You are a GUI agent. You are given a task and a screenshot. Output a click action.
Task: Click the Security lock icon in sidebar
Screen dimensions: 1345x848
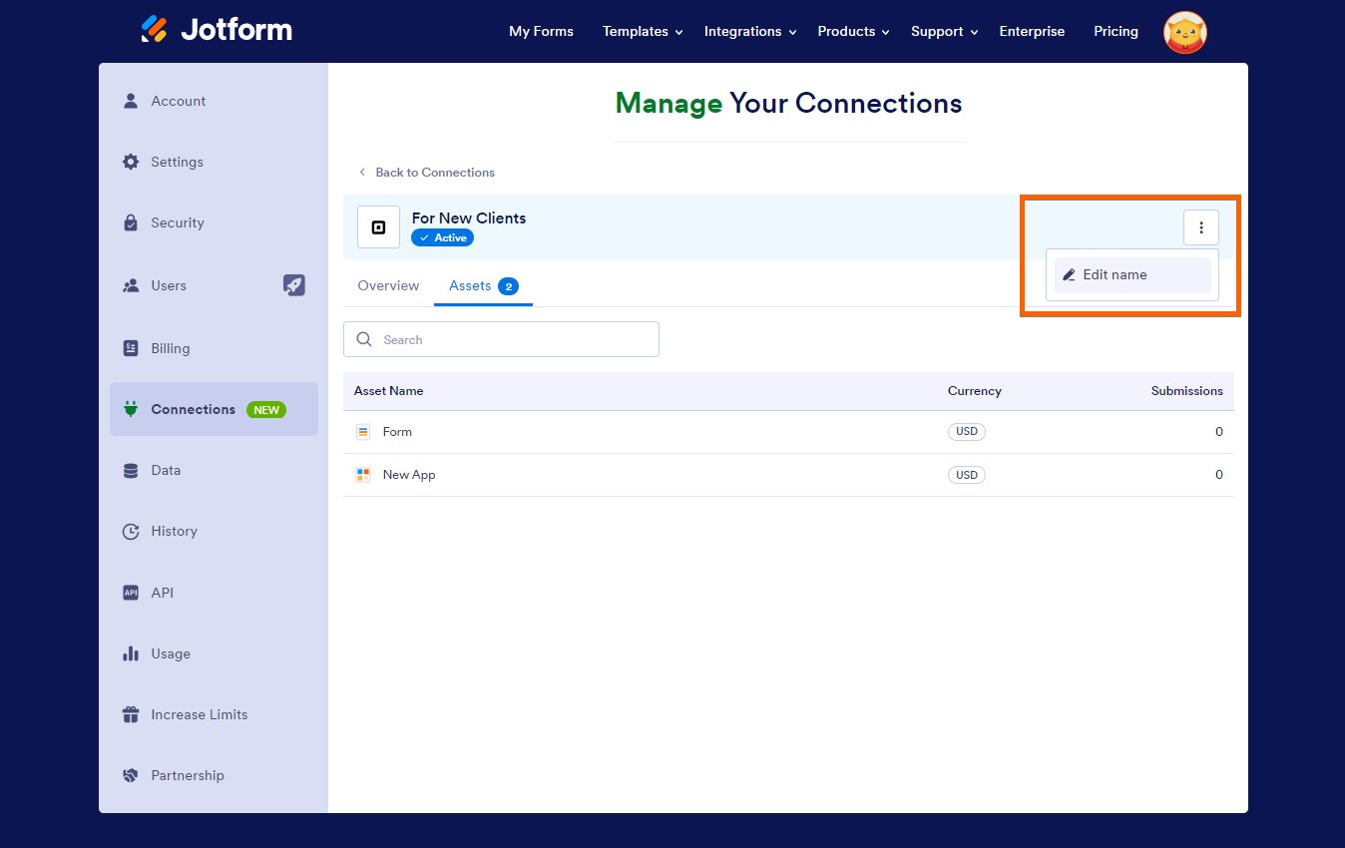tap(131, 222)
